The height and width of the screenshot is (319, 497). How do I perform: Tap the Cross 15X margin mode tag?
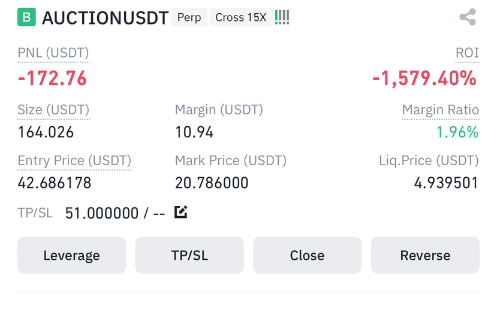pos(241,17)
